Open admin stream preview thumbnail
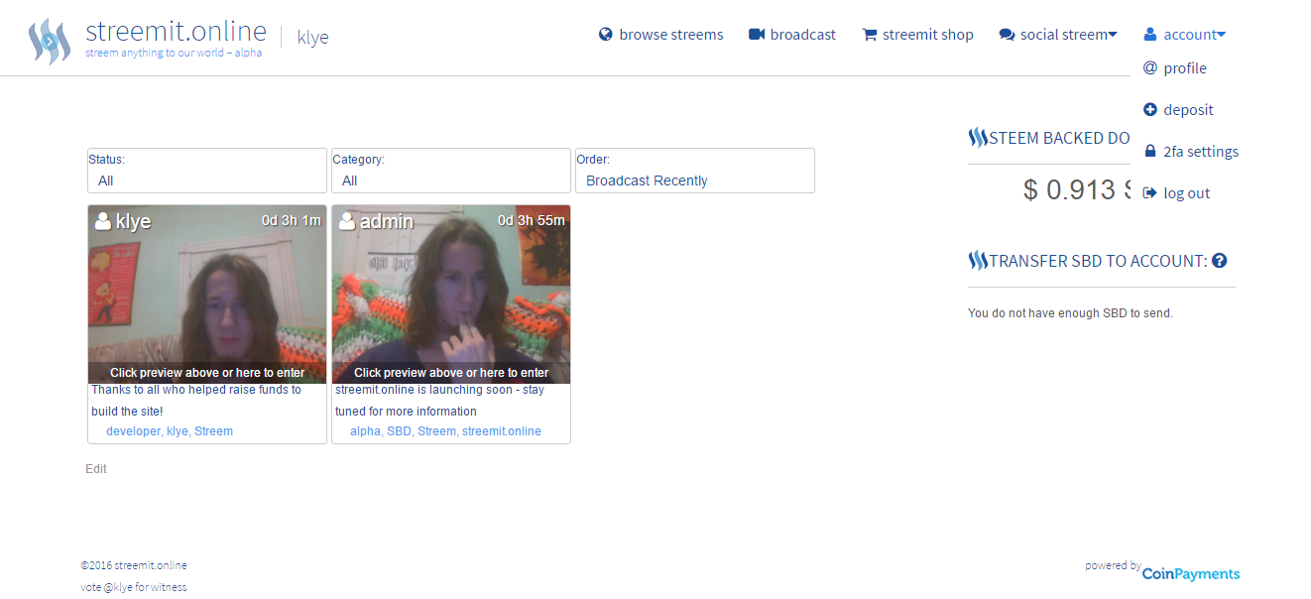The height and width of the screenshot is (599, 1311). [451, 294]
